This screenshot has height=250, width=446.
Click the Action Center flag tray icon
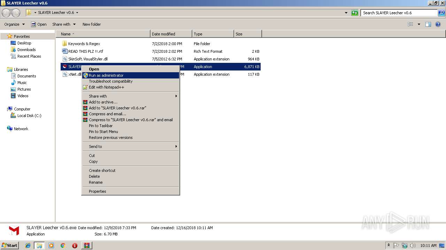[397, 245]
